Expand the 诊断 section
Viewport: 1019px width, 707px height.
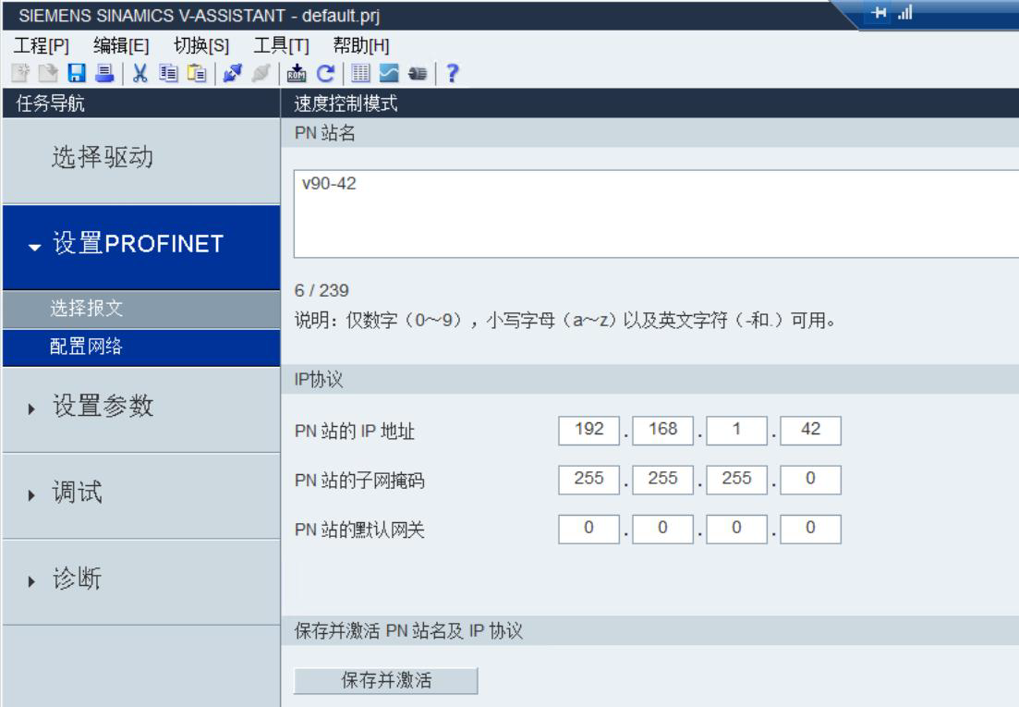[x=141, y=582]
